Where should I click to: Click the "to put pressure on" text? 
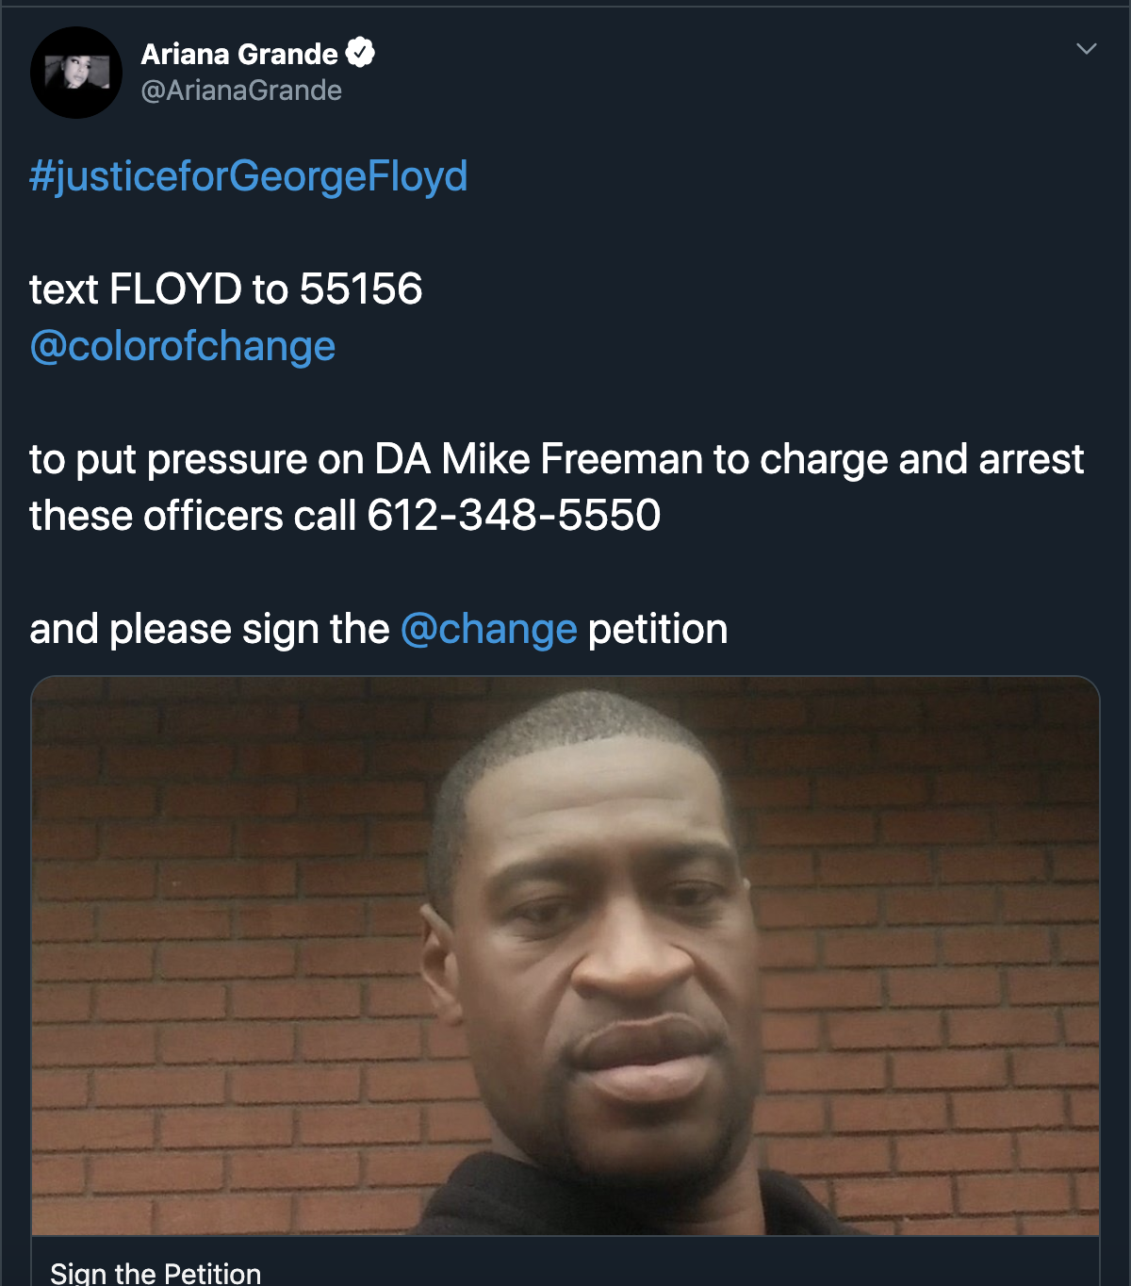click(196, 459)
